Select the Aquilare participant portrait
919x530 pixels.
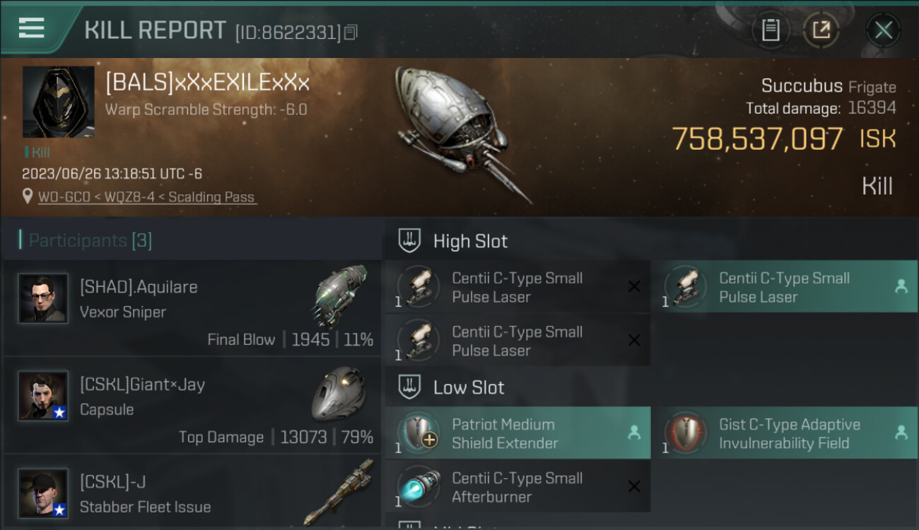[43, 298]
